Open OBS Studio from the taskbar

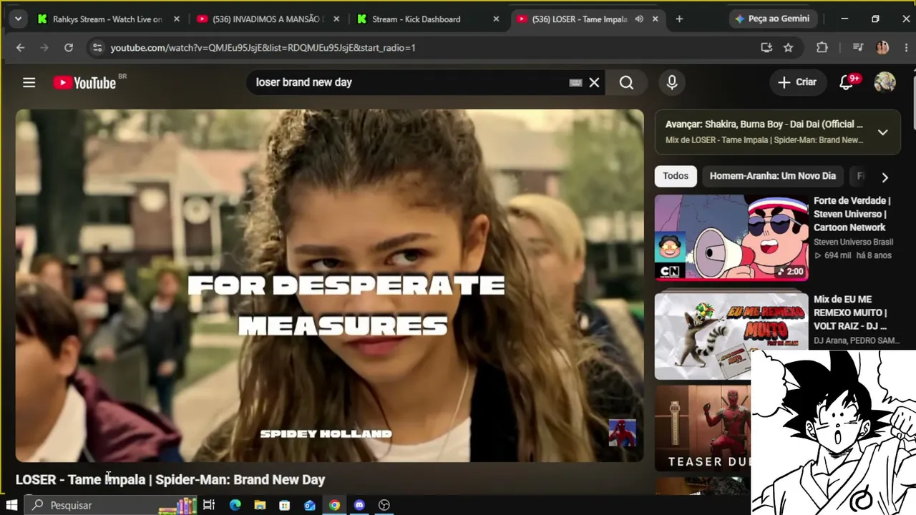pos(384,505)
